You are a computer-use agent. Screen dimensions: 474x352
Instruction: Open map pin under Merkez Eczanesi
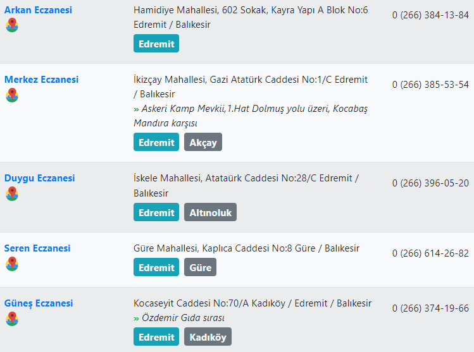tap(12, 95)
